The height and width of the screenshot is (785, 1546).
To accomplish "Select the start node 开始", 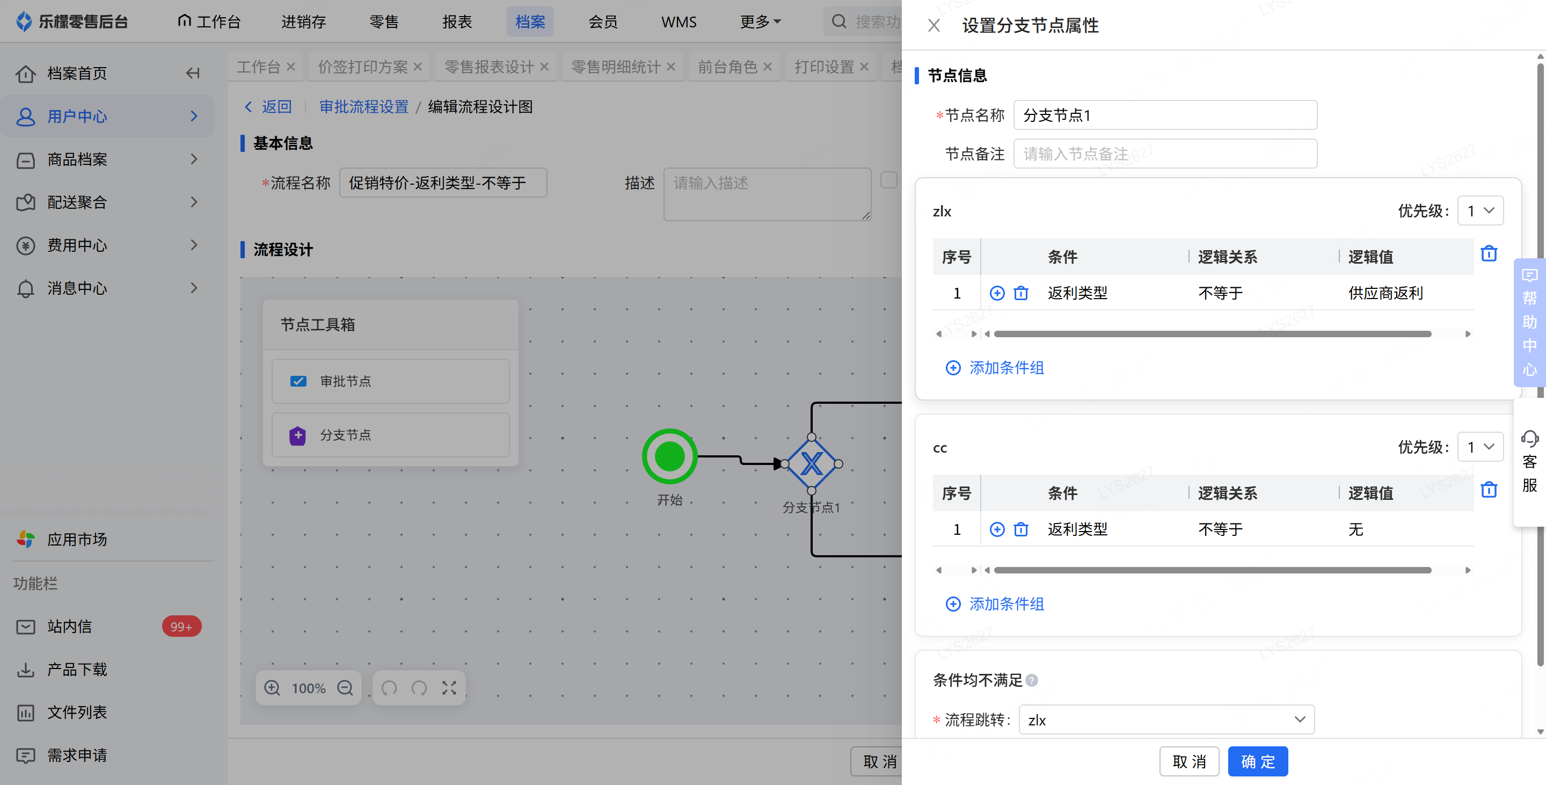I will tap(669, 457).
